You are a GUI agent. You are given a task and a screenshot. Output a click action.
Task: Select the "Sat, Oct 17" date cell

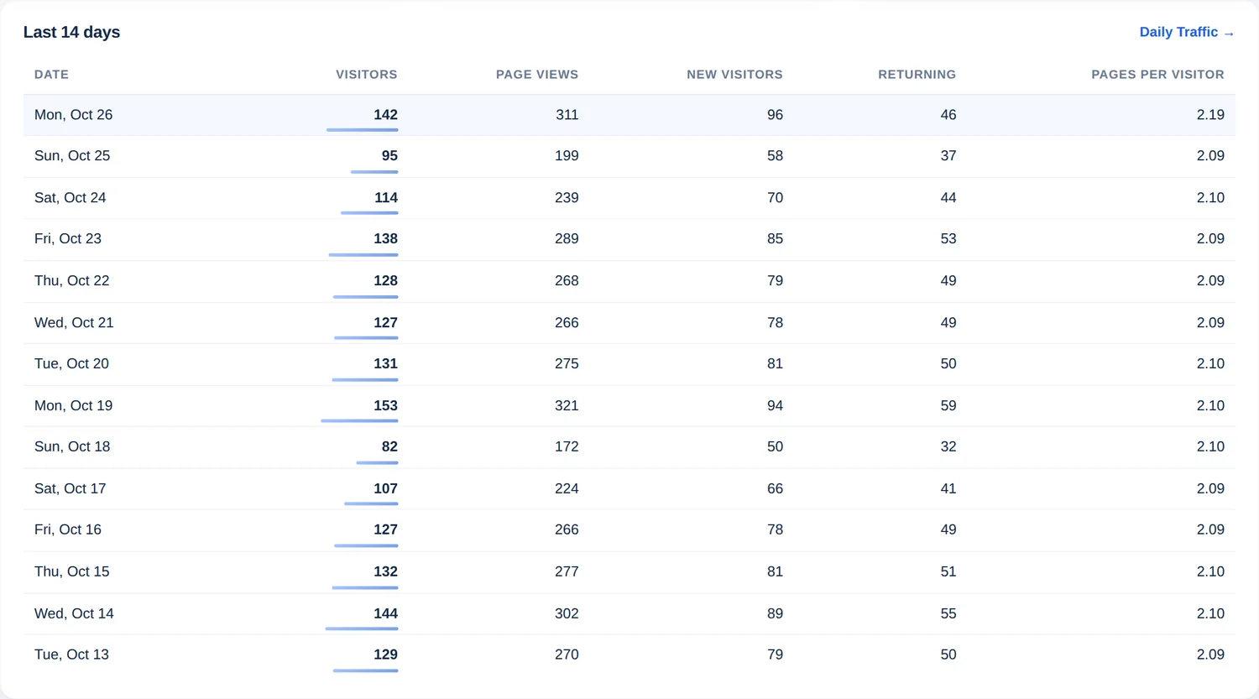click(71, 489)
